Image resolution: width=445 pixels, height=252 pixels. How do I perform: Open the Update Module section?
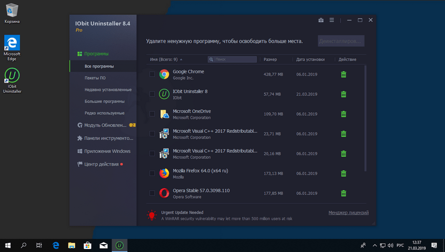click(x=102, y=125)
